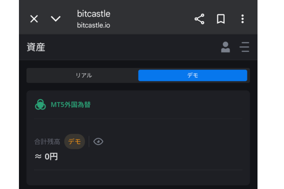Screen dimensions: 284x189
Task: Click the bitcastle.io URL text
Action: [x=93, y=26]
